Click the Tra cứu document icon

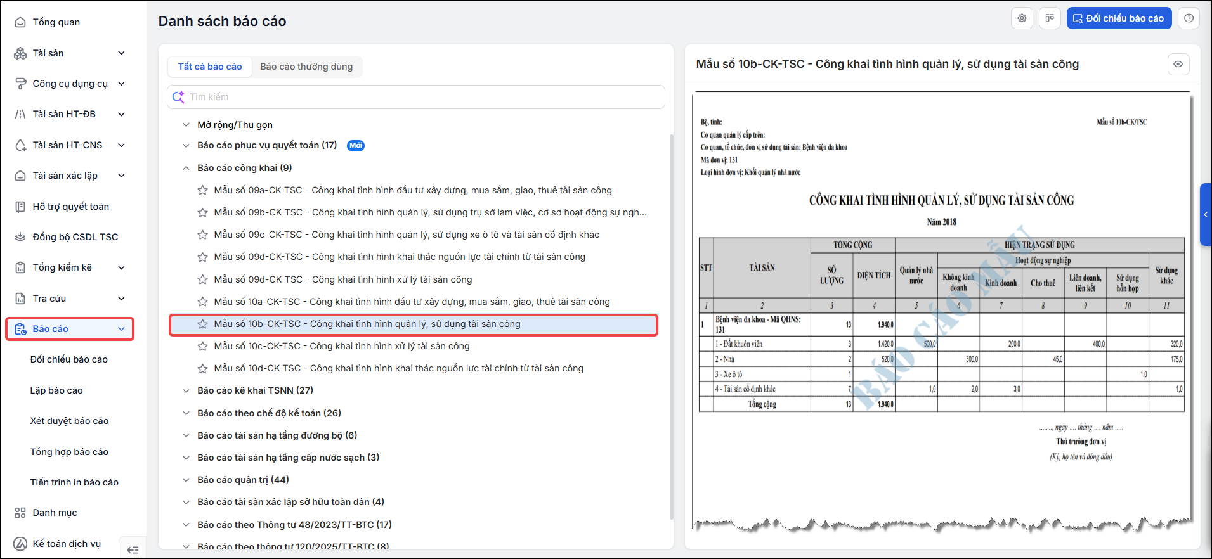pyautogui.click(x=20, y=299)
